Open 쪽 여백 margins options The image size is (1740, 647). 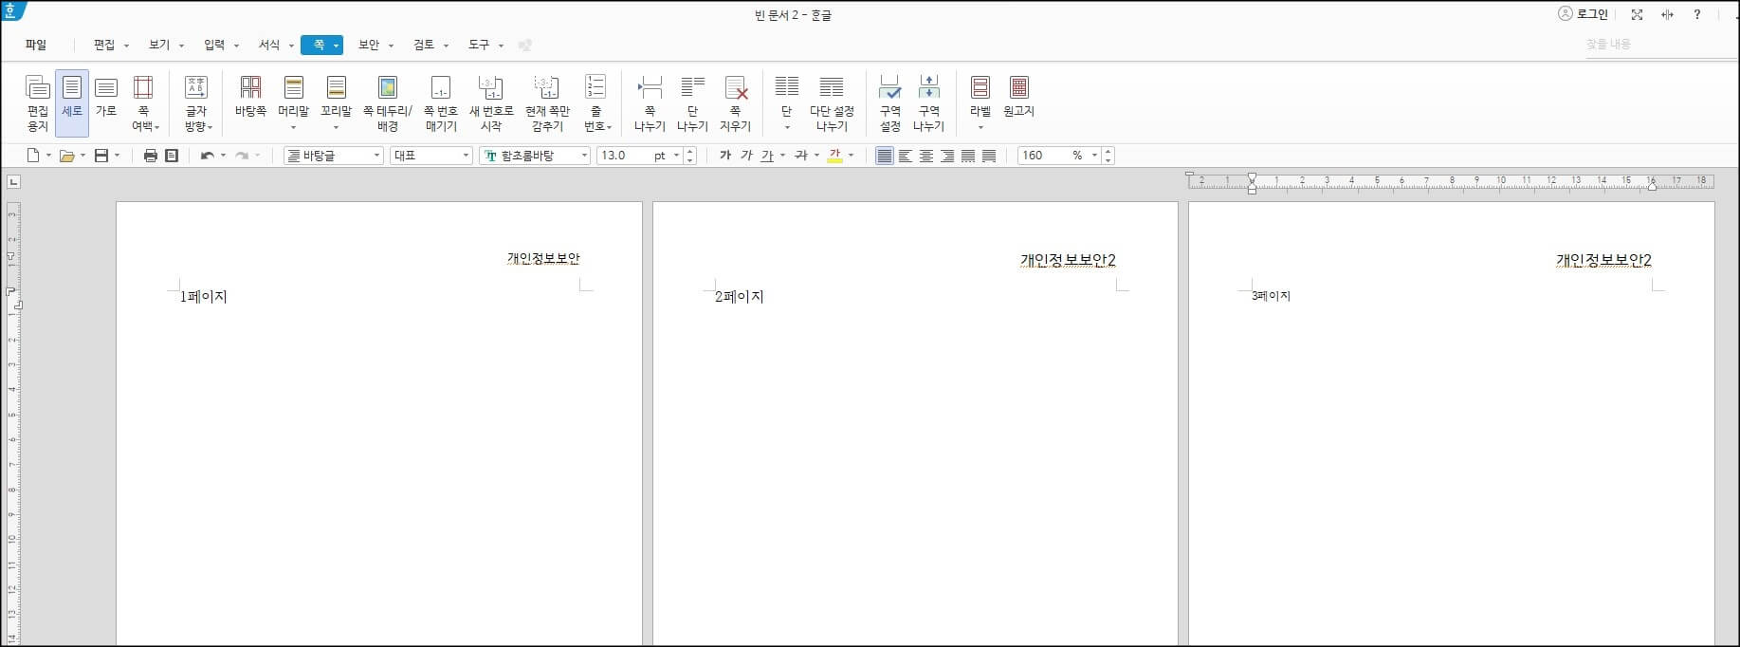(143, 103)
